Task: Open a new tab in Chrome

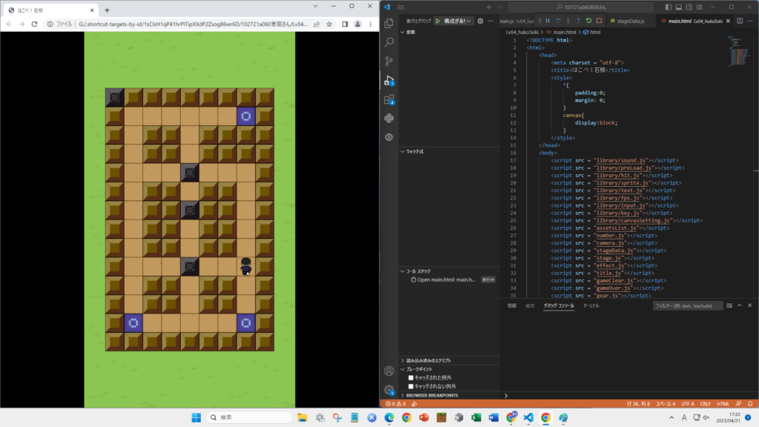Action: (107, 10)
